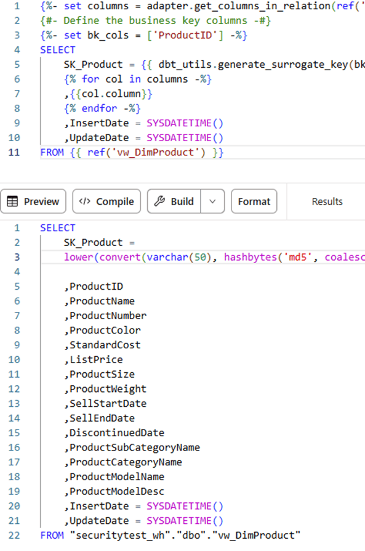Click line number 22 in the compiled gutter
Image resolution: width=365 pixels, height=551 pixels.
[14, 535]
